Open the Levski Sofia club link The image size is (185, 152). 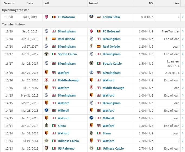[x=111, y=17]
